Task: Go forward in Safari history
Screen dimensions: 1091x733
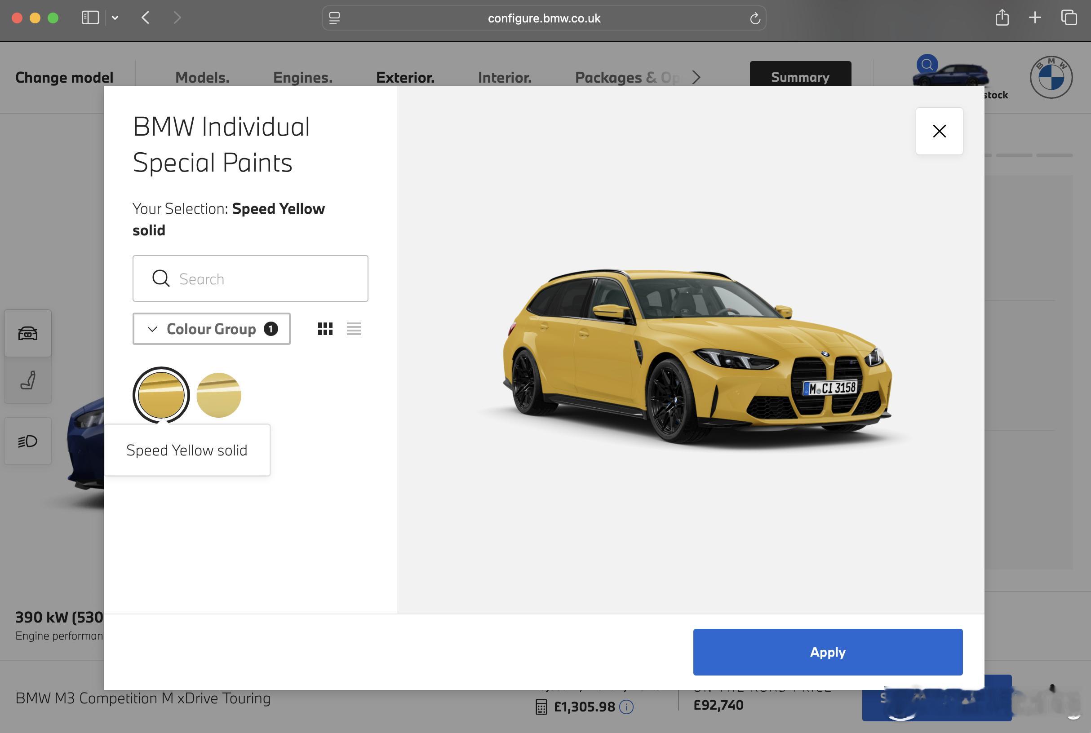Action: [x=177, y=18]
